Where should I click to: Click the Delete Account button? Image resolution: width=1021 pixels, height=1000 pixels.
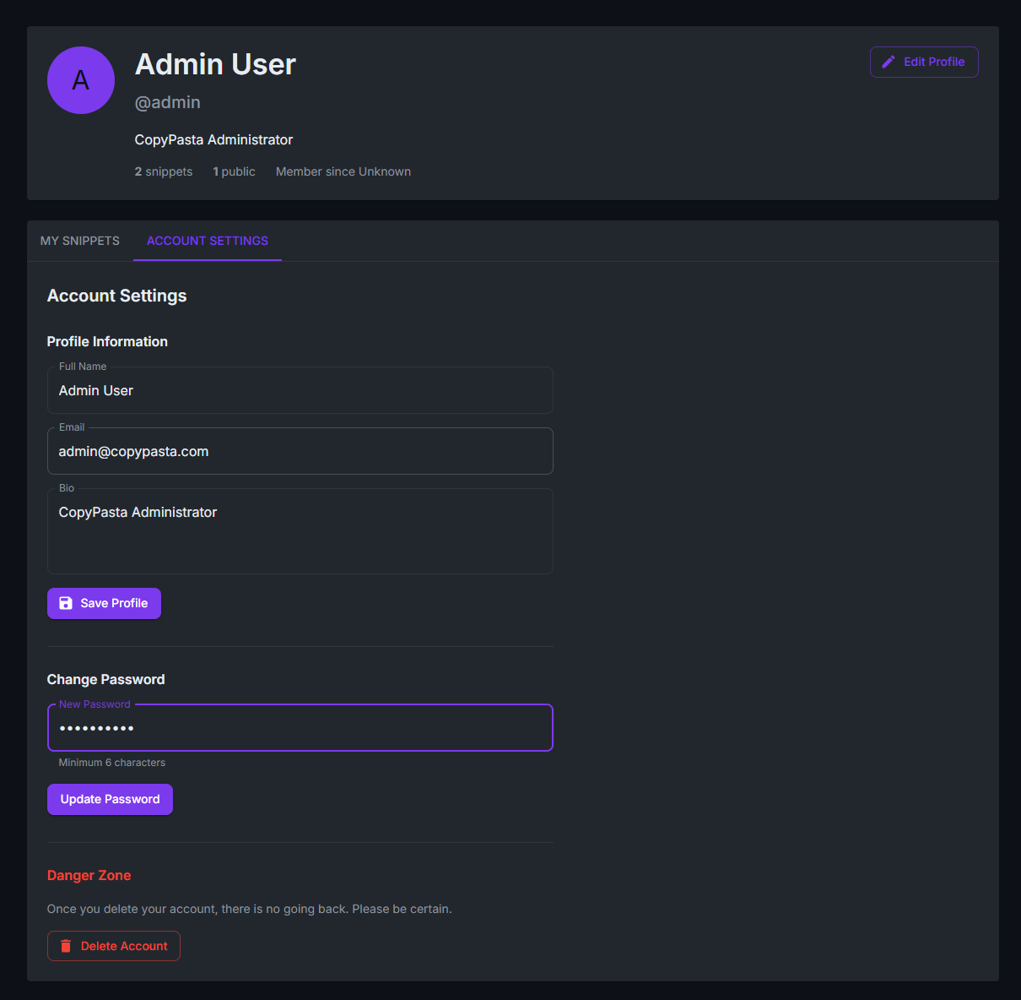point(114,946)
